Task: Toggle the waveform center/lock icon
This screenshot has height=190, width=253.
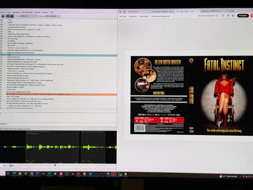Action: pos(11,165)
